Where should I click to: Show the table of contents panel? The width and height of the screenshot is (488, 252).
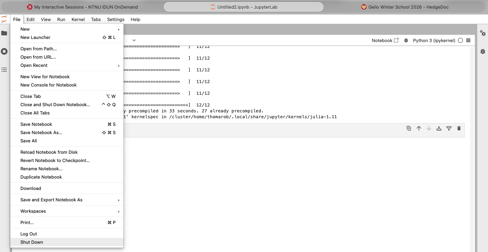[x=4, y=70]
